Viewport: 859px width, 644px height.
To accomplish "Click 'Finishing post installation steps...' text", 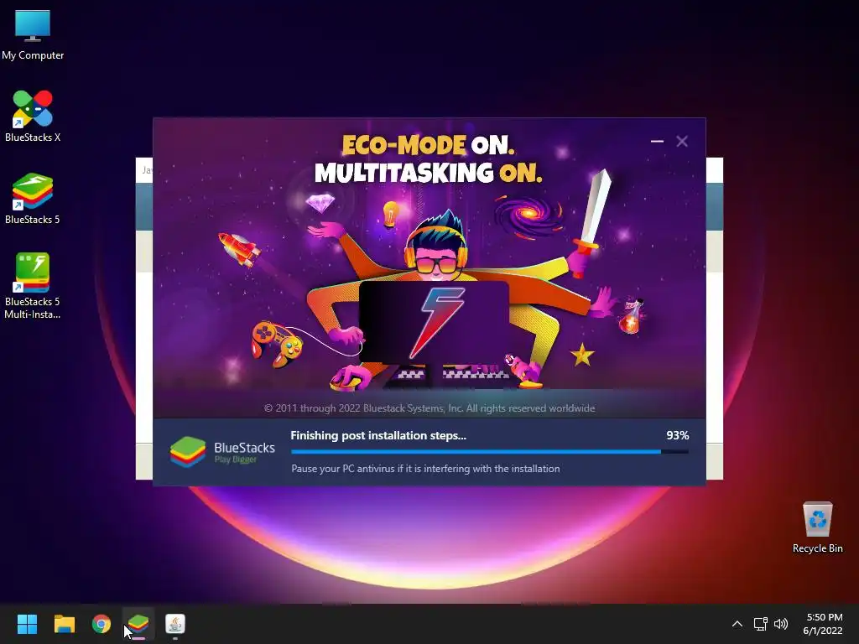I will [378, 435].
